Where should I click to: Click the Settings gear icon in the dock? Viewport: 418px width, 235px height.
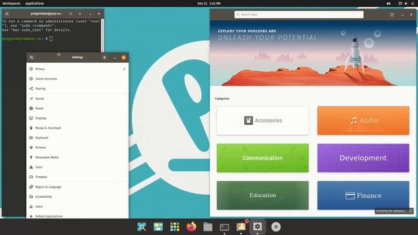click(257, 227)
